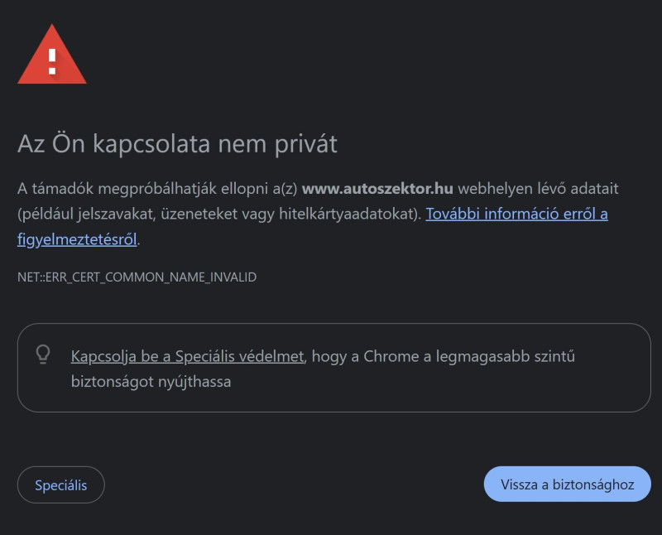Click the 'webhelyen lévő adatait' text
Screen dimensions: 662x535
(x=539, y=188)
